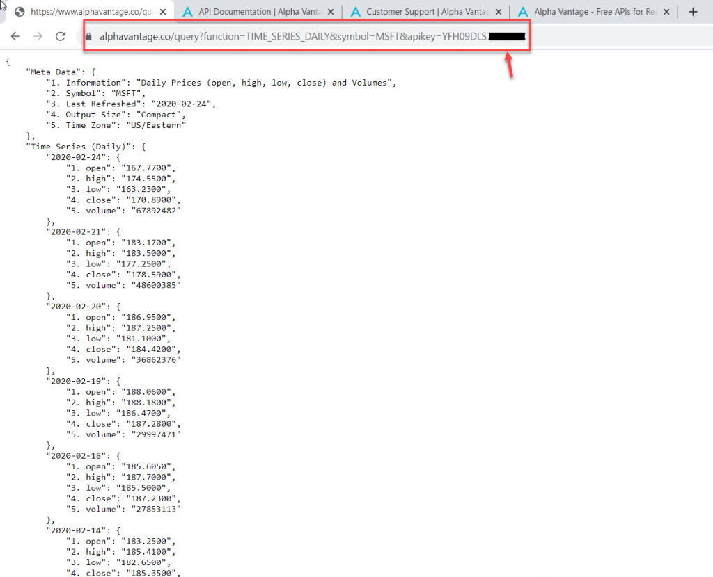Reload the page with the refresh icon

[61, 36]
